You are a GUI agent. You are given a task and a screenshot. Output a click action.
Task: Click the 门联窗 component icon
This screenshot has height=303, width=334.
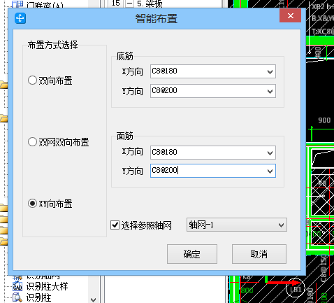click(17, 4)
